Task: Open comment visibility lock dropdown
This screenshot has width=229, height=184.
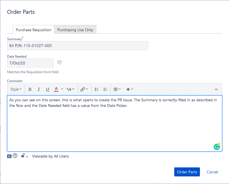Action: [x=25, y=156]
